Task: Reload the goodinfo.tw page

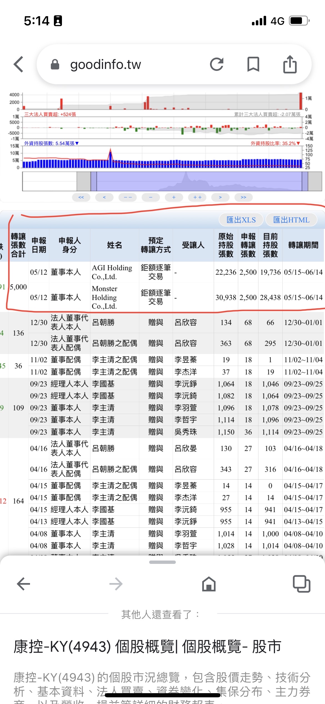Action: (217, 65)
